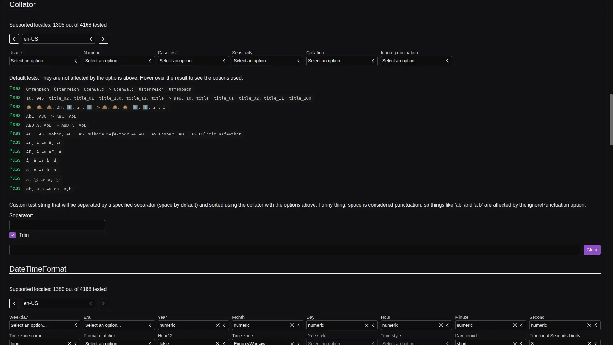Go to next Collator locale arrow
The image size is (613, 345).
[x=103, y=39]
